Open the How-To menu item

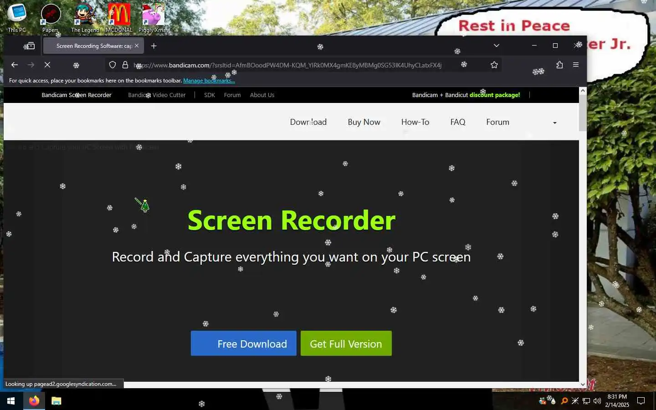415,122
